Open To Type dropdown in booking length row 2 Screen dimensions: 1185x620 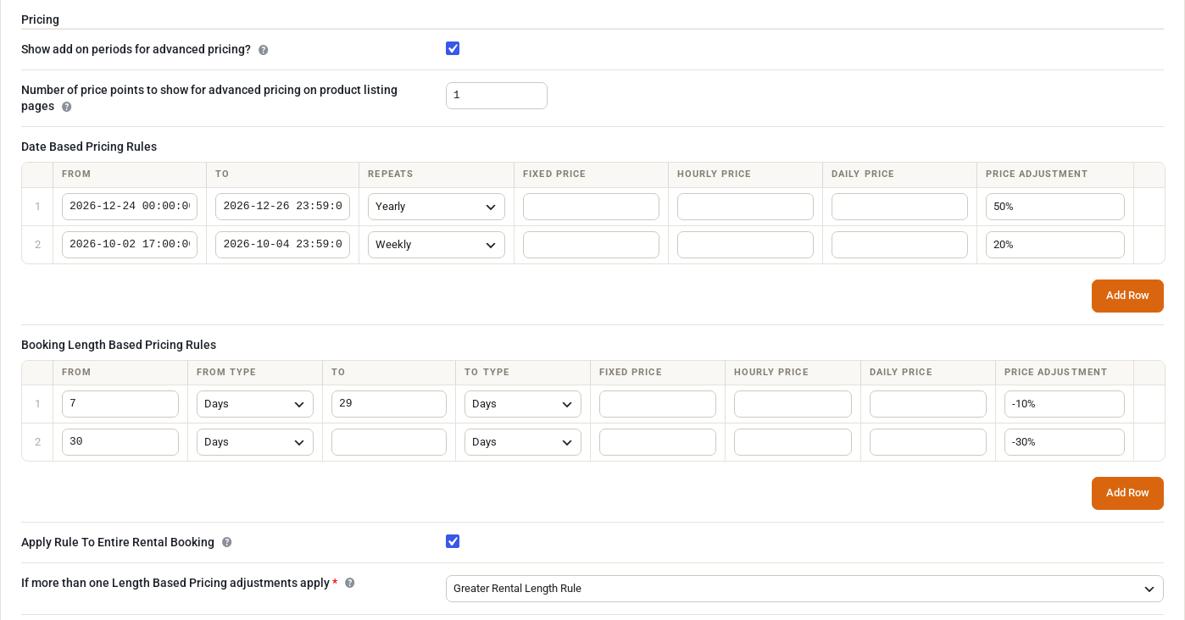(x=523, y=442)
